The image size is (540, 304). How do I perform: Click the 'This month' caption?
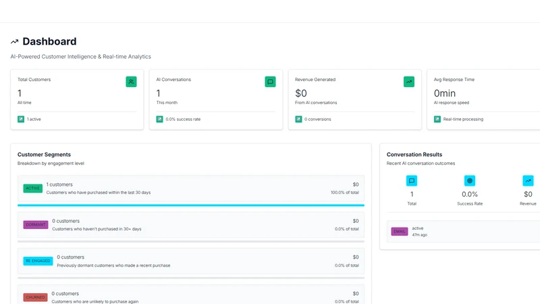coord(167,103)
